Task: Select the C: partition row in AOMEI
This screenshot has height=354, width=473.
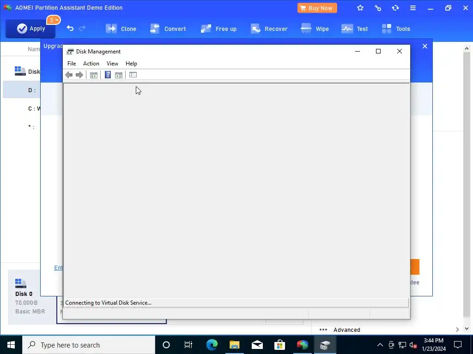Action: 22,109
